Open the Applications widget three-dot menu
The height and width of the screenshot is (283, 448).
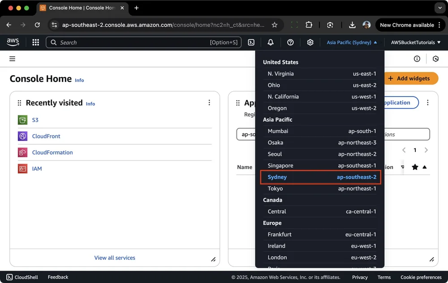pyautogui.click(x=427, y=102)
